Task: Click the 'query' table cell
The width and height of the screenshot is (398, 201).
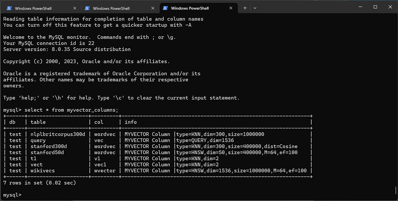Action: (x=38, y=140)
